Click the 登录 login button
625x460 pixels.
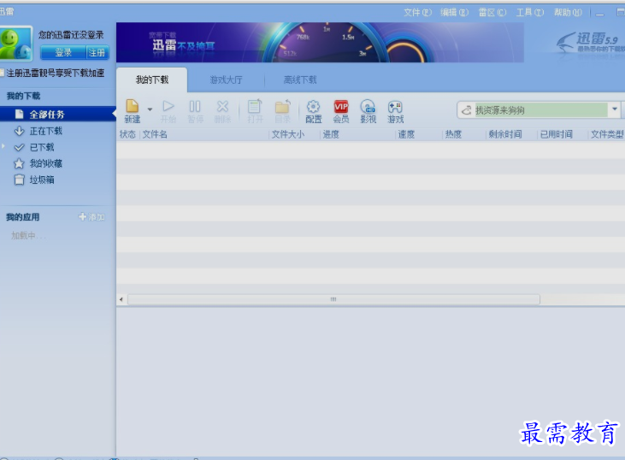click(x=63, y=53)
